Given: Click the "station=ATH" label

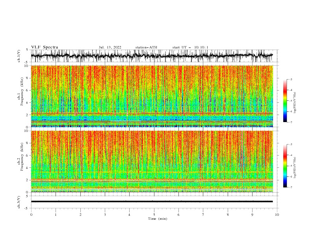Looking at the screenshot, I should click(x=146, y=47).
